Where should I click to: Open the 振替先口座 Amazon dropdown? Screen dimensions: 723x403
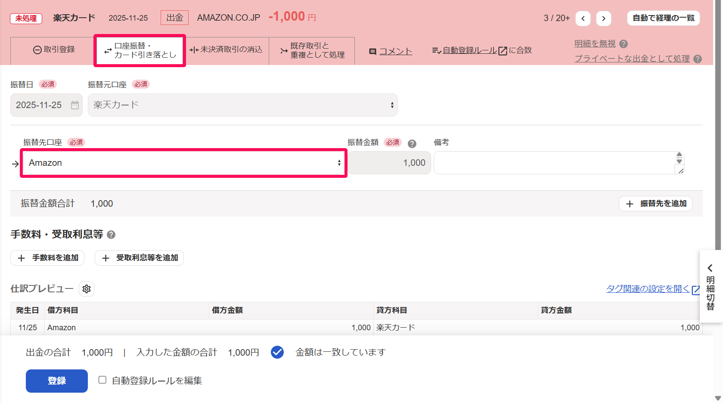tap(184, 163)
